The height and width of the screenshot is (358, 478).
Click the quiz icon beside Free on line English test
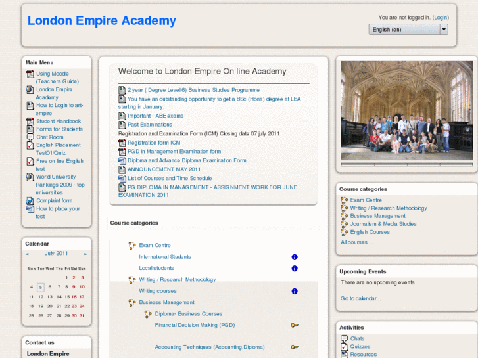pos(30,161)
